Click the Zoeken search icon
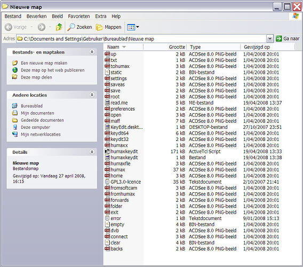The height and width of the screenshot is (267, 303). 71,27
